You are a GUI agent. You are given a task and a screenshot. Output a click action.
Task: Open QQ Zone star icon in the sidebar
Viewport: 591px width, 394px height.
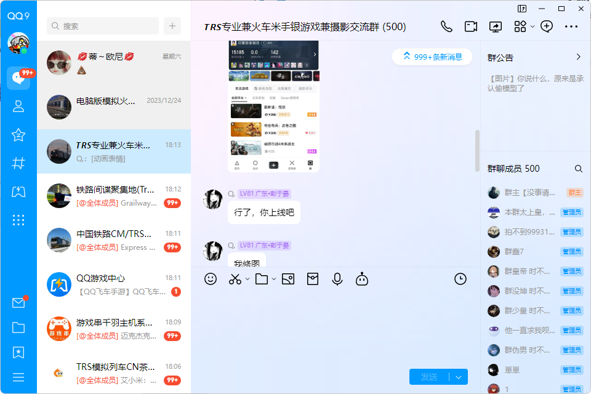[x=18, y=135]
